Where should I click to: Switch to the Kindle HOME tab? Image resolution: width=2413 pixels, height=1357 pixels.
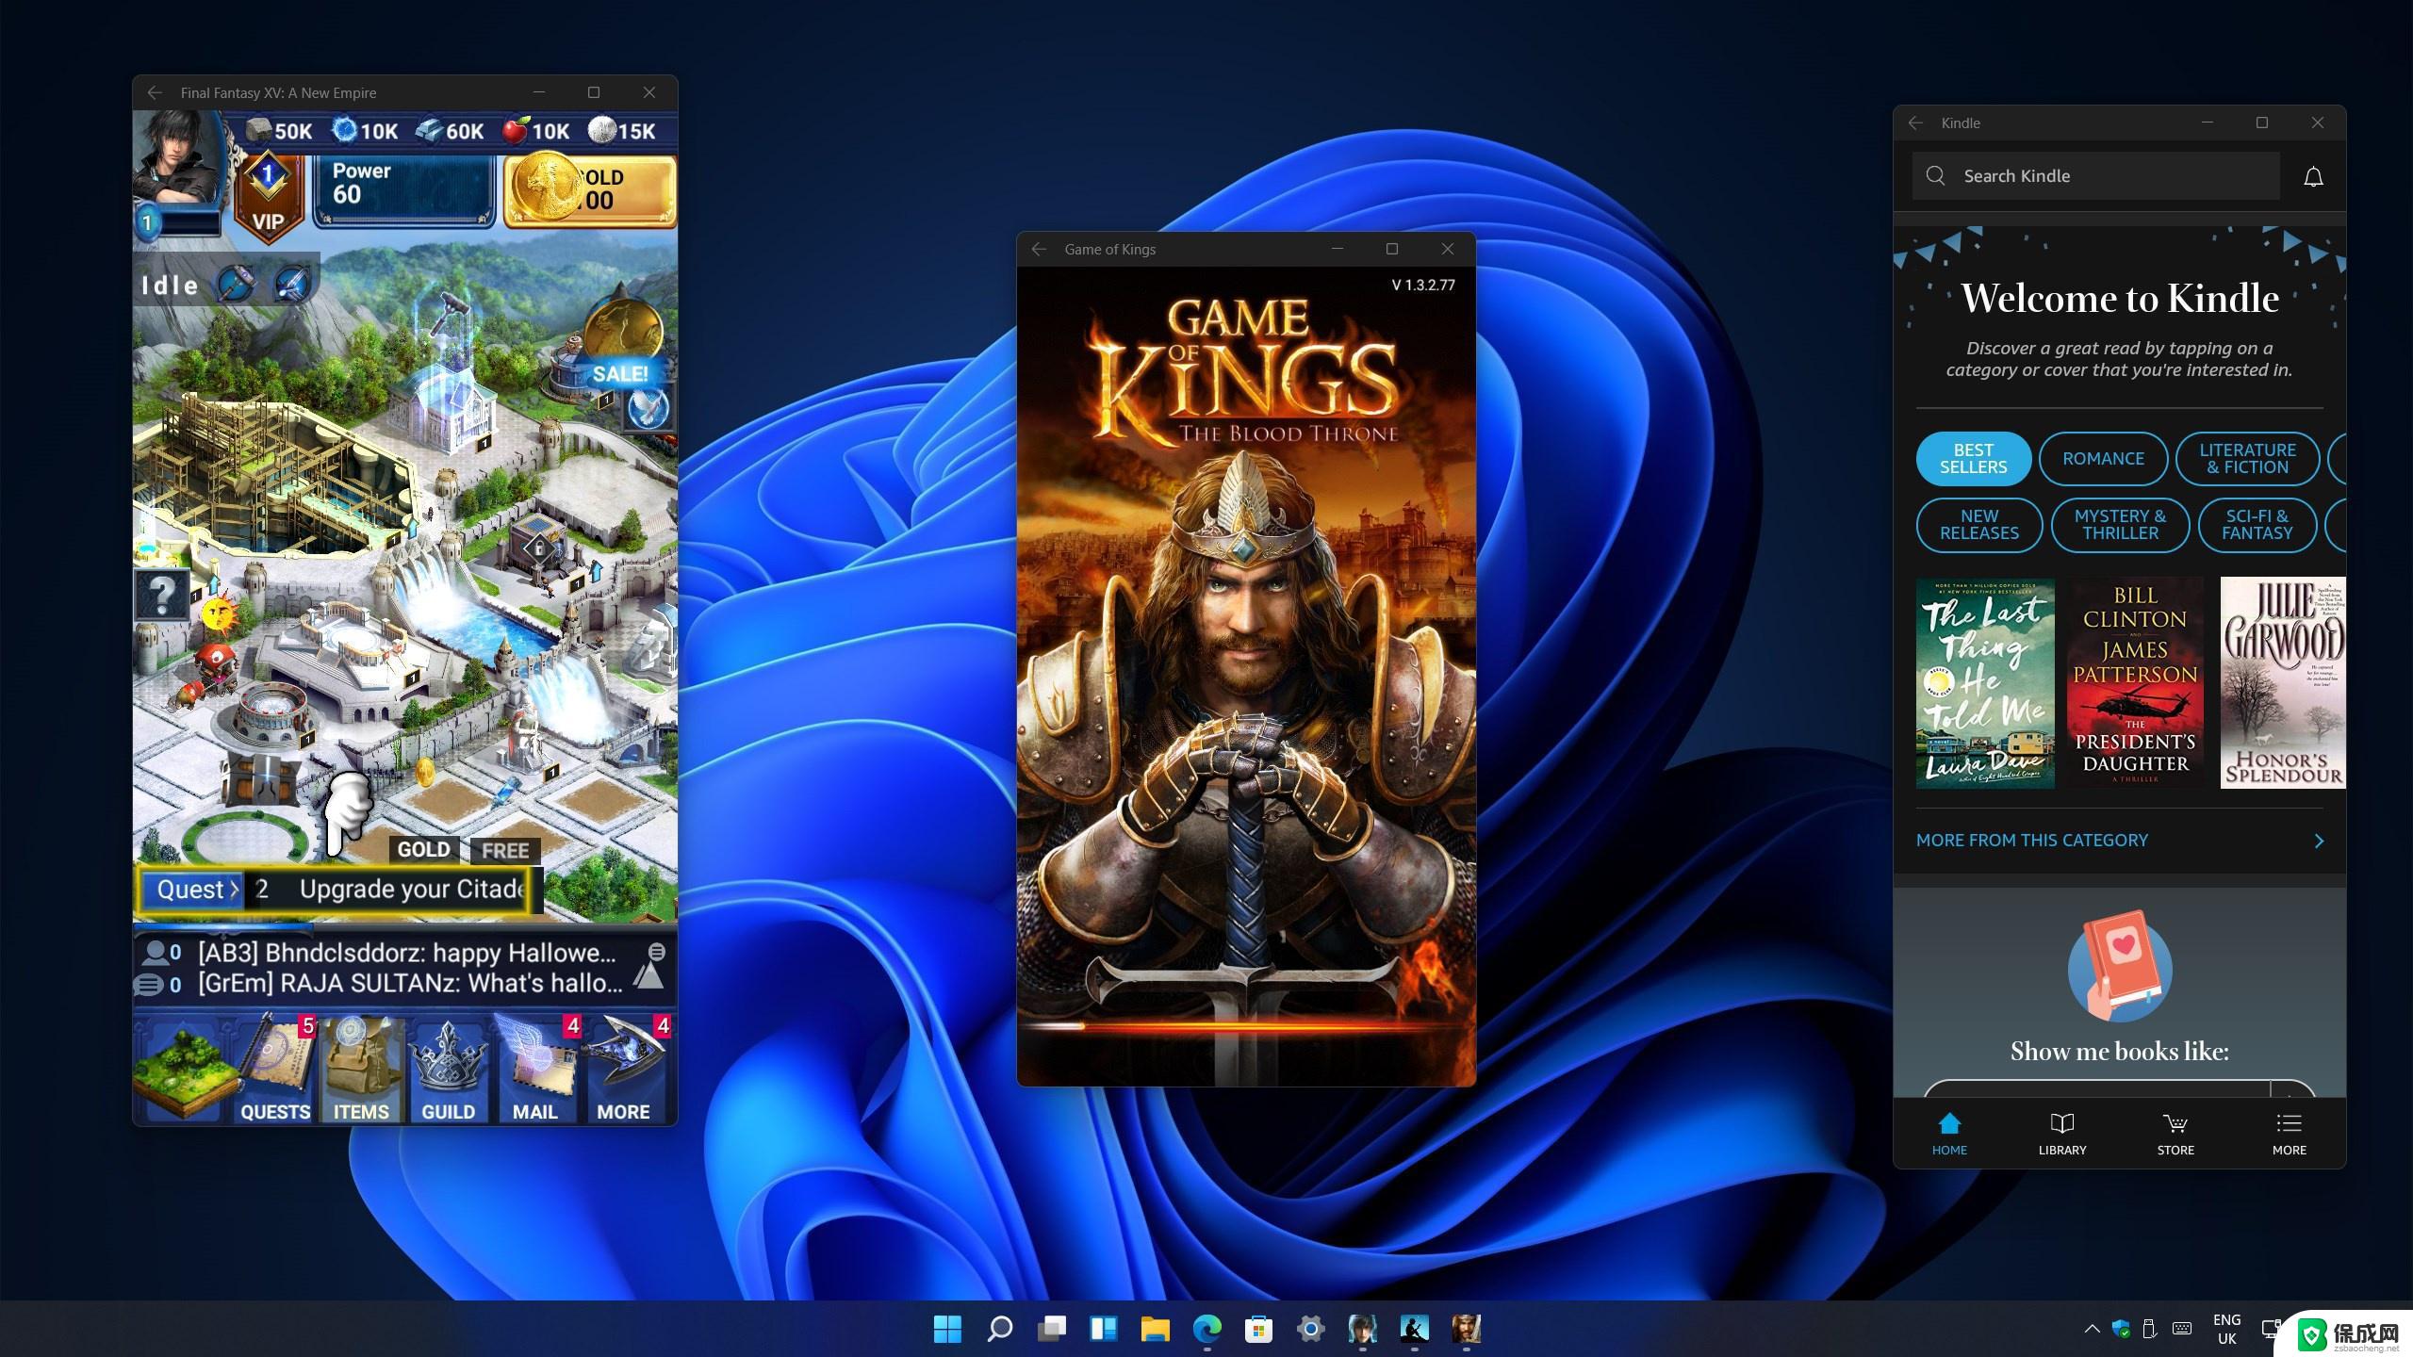click(x=1949, y=1134)
